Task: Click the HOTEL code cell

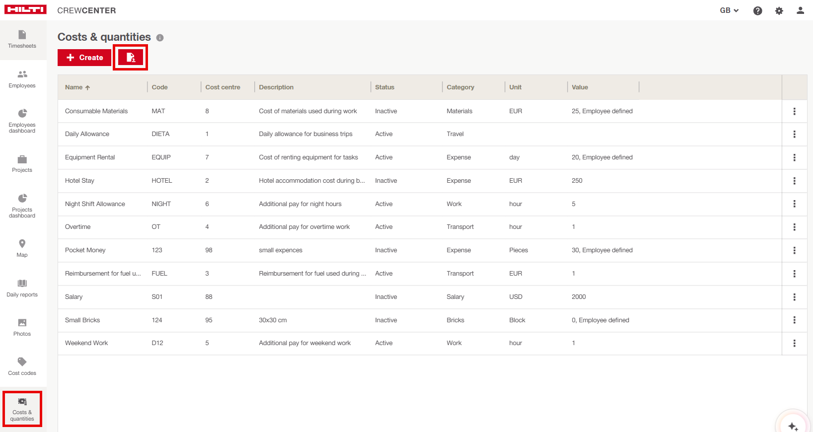Action: [x=162, y=181]
